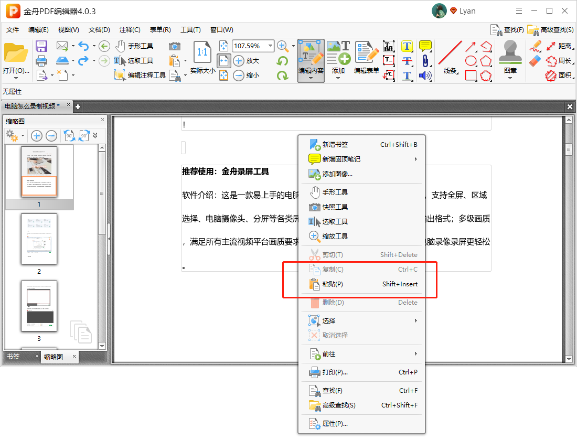Select the 线条 line tool

click(x=450, y=57)
